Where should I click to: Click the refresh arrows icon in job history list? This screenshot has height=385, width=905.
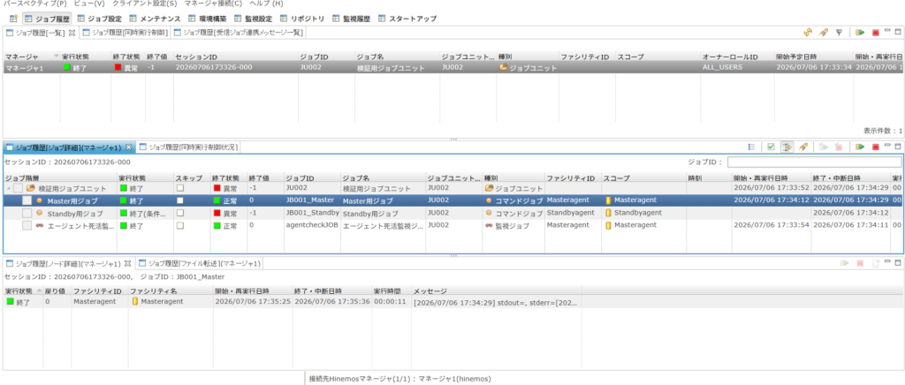click(x=808, y=33)
